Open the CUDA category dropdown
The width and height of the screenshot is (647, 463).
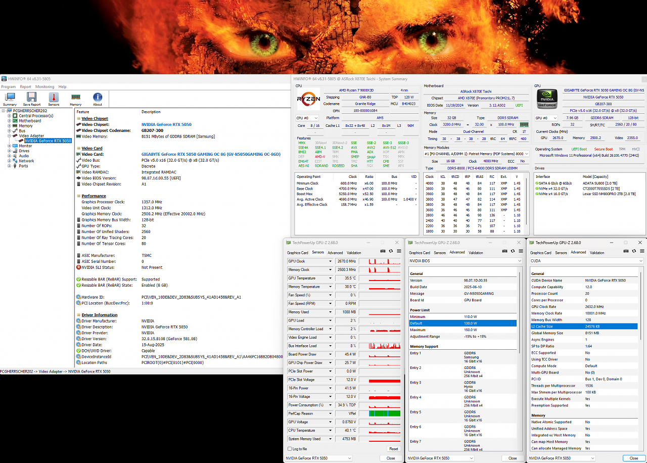coord(586,261)
